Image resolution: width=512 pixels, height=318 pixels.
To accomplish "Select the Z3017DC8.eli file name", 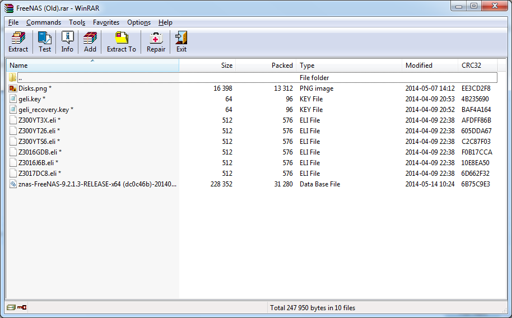I will [40, 174].
